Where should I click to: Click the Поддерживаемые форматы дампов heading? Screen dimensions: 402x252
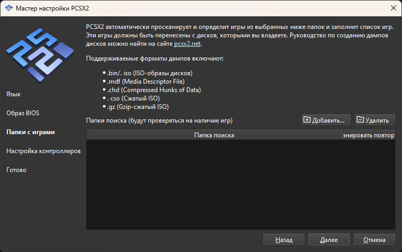155,58
